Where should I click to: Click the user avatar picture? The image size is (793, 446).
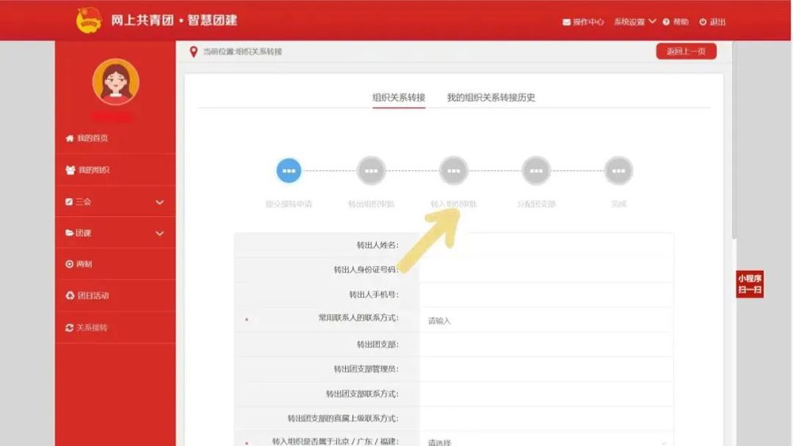point(116,82)
